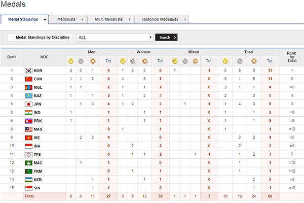This screenshot has width=304, height=203.
Task: Click the TKM flag icon
Action: (x=28, y=172)
